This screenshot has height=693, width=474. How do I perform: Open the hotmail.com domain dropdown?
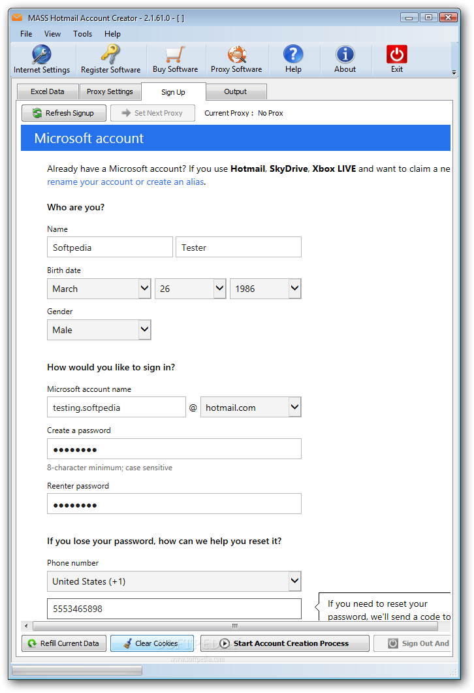251,407
